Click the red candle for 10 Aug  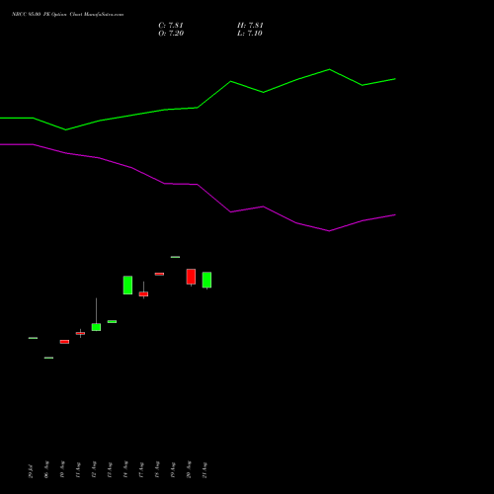click(64, 342)
